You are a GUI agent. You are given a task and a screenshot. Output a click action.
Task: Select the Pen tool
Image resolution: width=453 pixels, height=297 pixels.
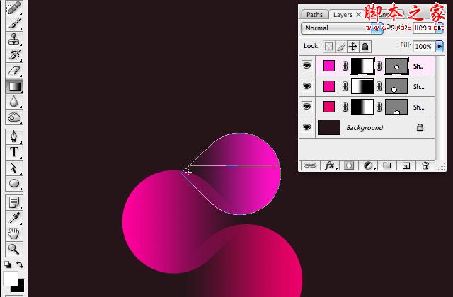(14, 136)
